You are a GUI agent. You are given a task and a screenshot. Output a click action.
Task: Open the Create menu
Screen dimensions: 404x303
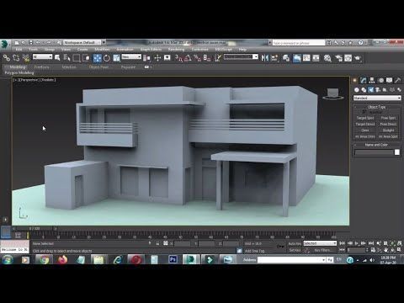pyautogui.click(x=82, y=50)
